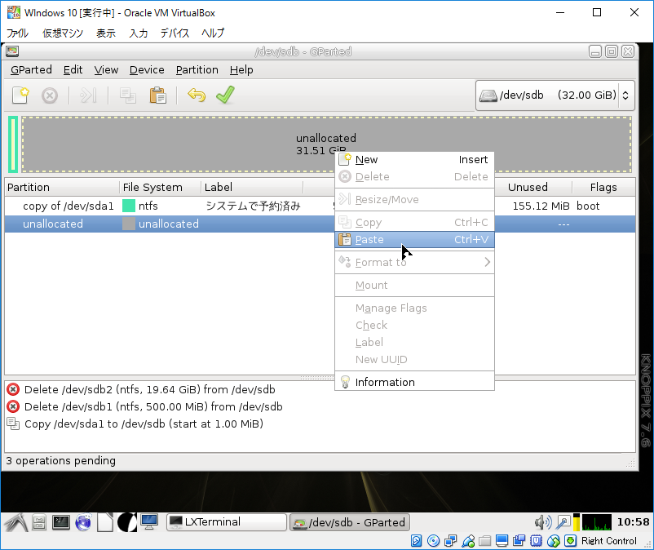Open the 表示 menu of VirtualBox
Viewport: 654px width, 550px height.
pyautogui.click(x=106, y=33)
